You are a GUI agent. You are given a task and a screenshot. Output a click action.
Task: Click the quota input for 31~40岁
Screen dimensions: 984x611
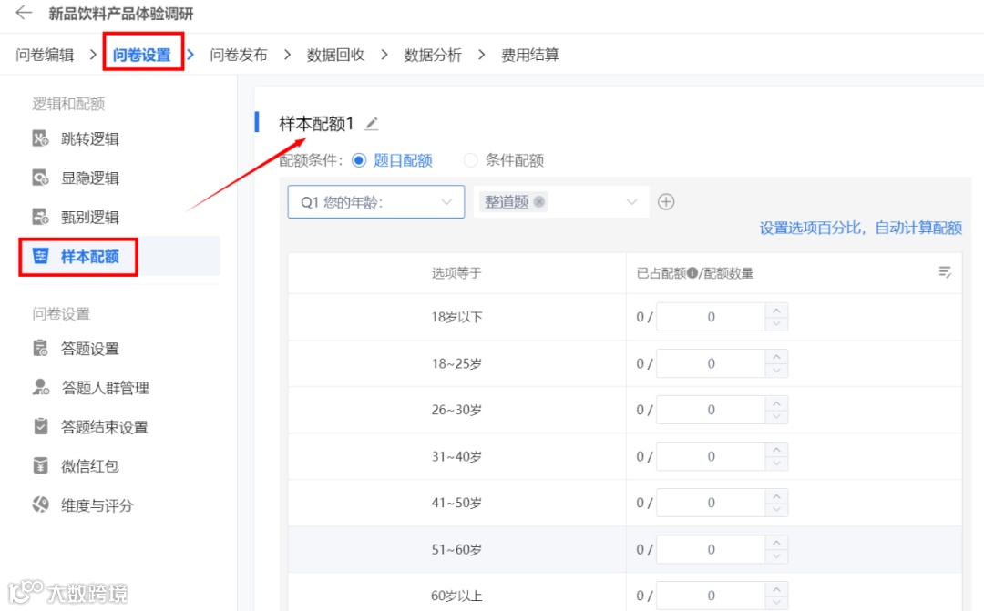point(711,456)
